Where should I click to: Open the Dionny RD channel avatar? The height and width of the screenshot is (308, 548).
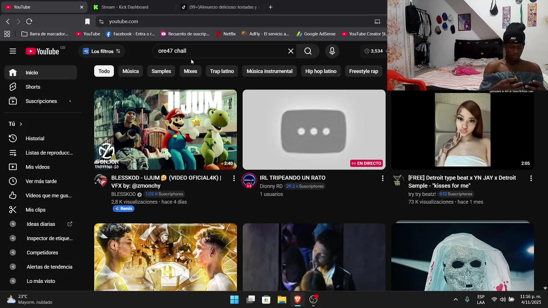coord(249,181)
